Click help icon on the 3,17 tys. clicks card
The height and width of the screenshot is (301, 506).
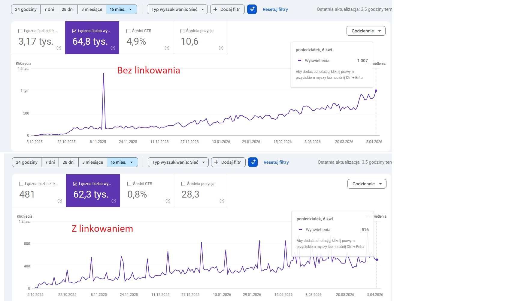coord(59,48)
